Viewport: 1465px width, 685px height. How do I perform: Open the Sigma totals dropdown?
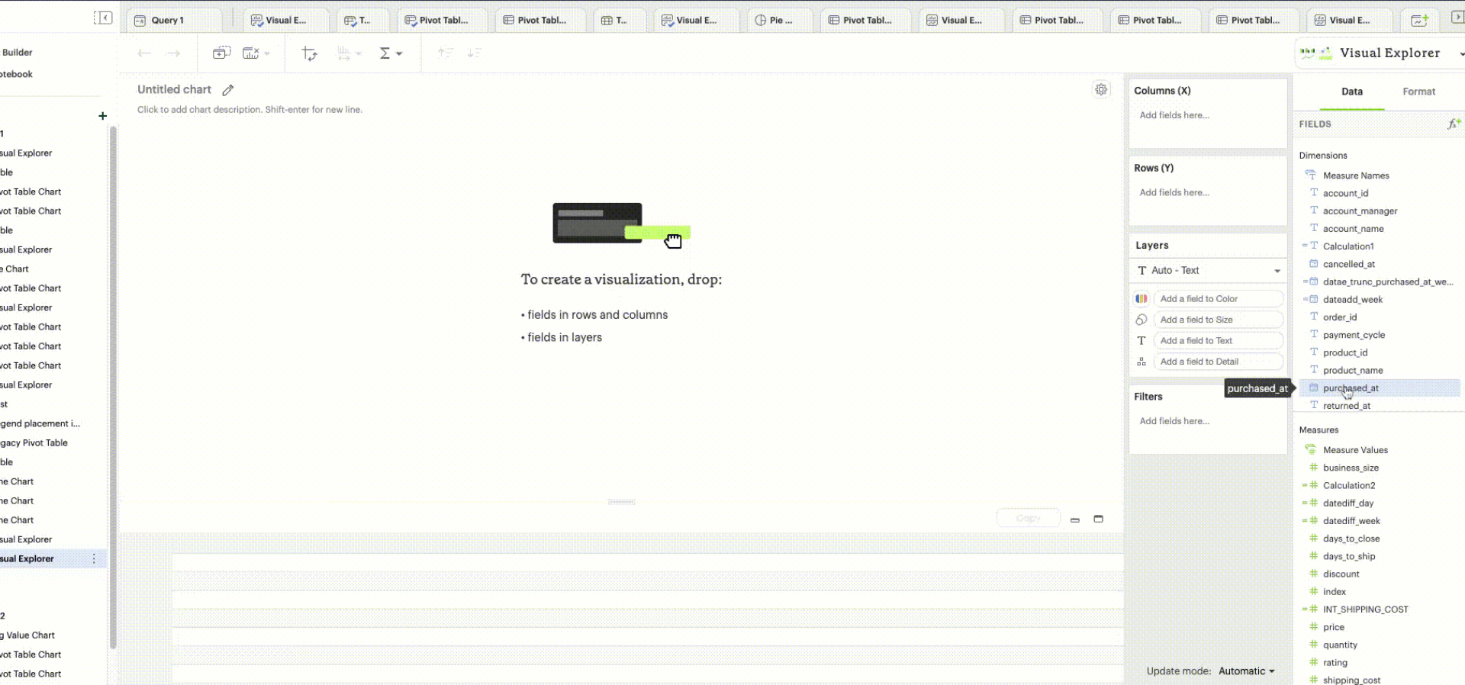[391, 53]
